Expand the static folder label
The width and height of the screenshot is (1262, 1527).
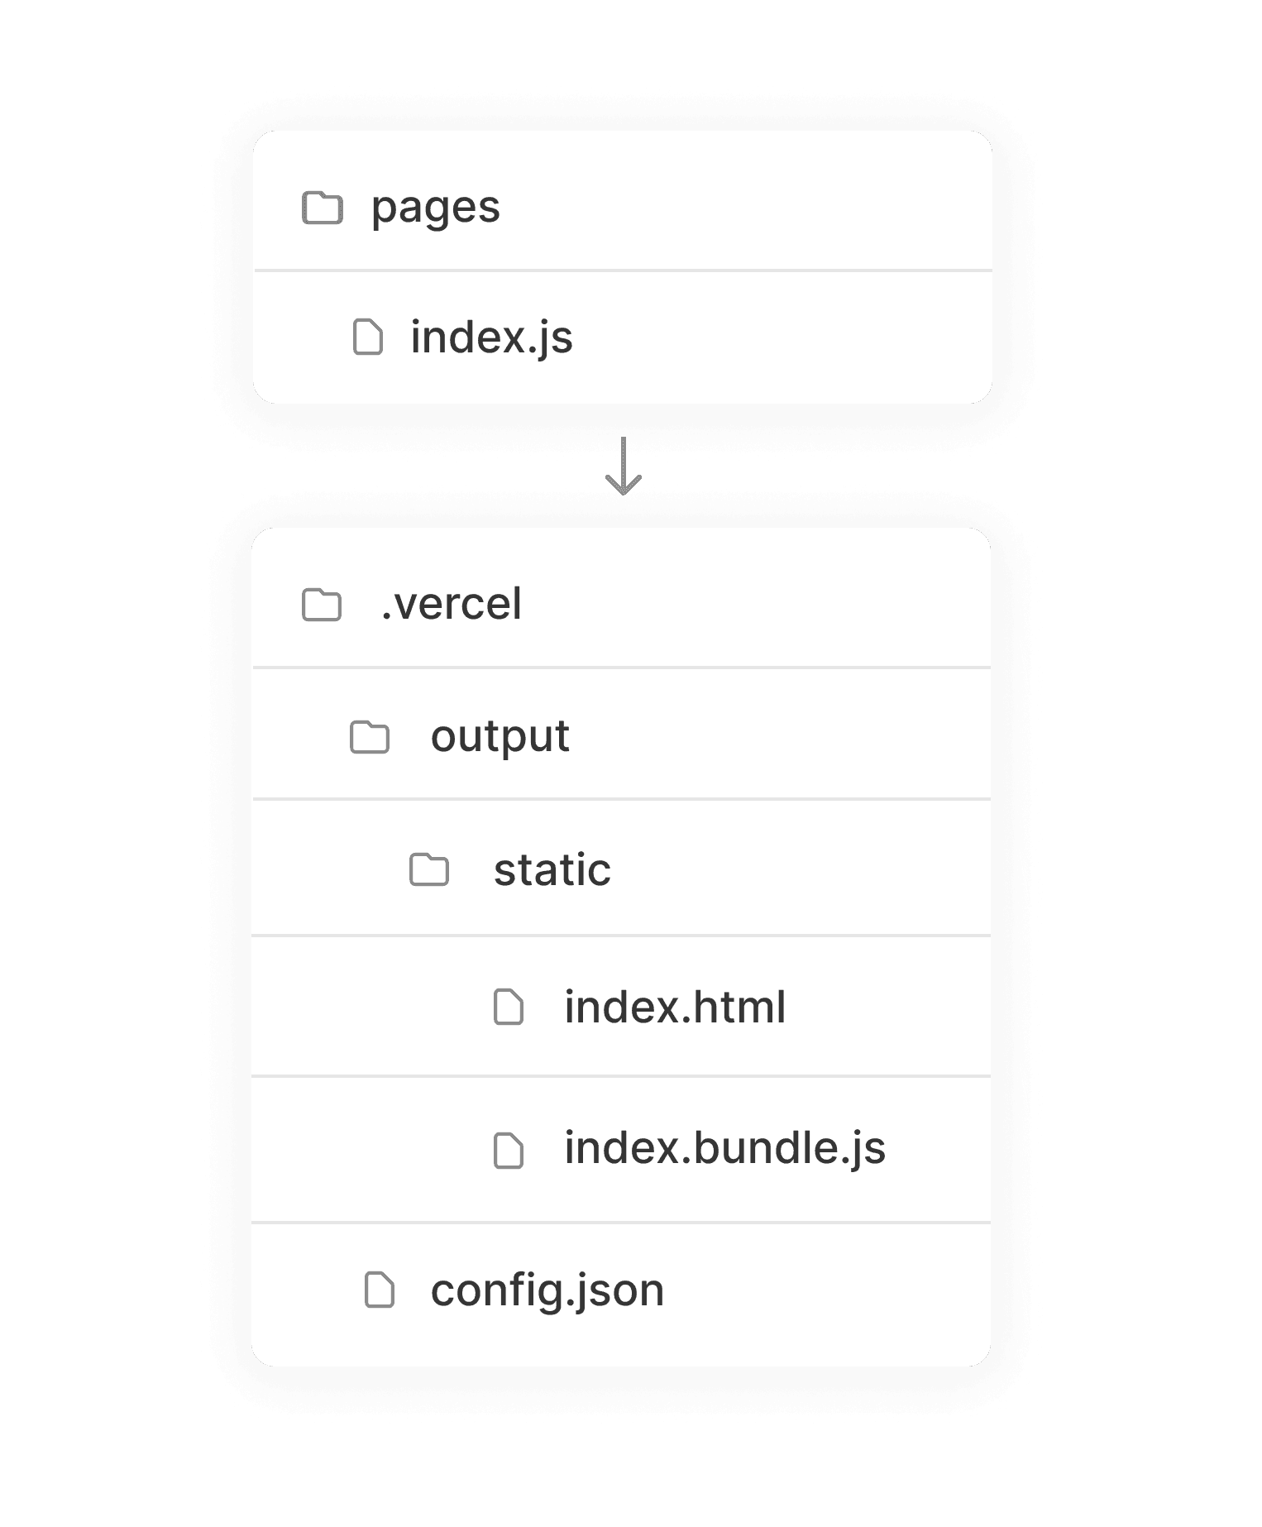point(552,869)
